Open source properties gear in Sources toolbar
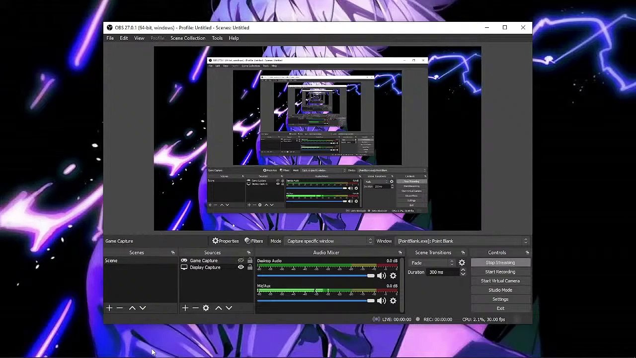This screenshot has height=358, width=636. click(x=206, y=308)
